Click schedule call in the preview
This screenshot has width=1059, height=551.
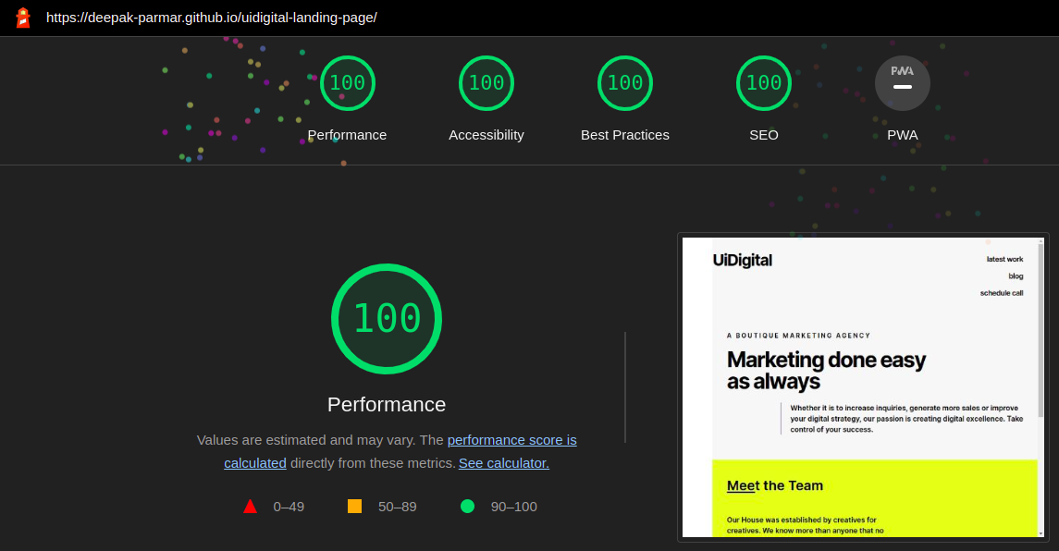point(1001,293)
